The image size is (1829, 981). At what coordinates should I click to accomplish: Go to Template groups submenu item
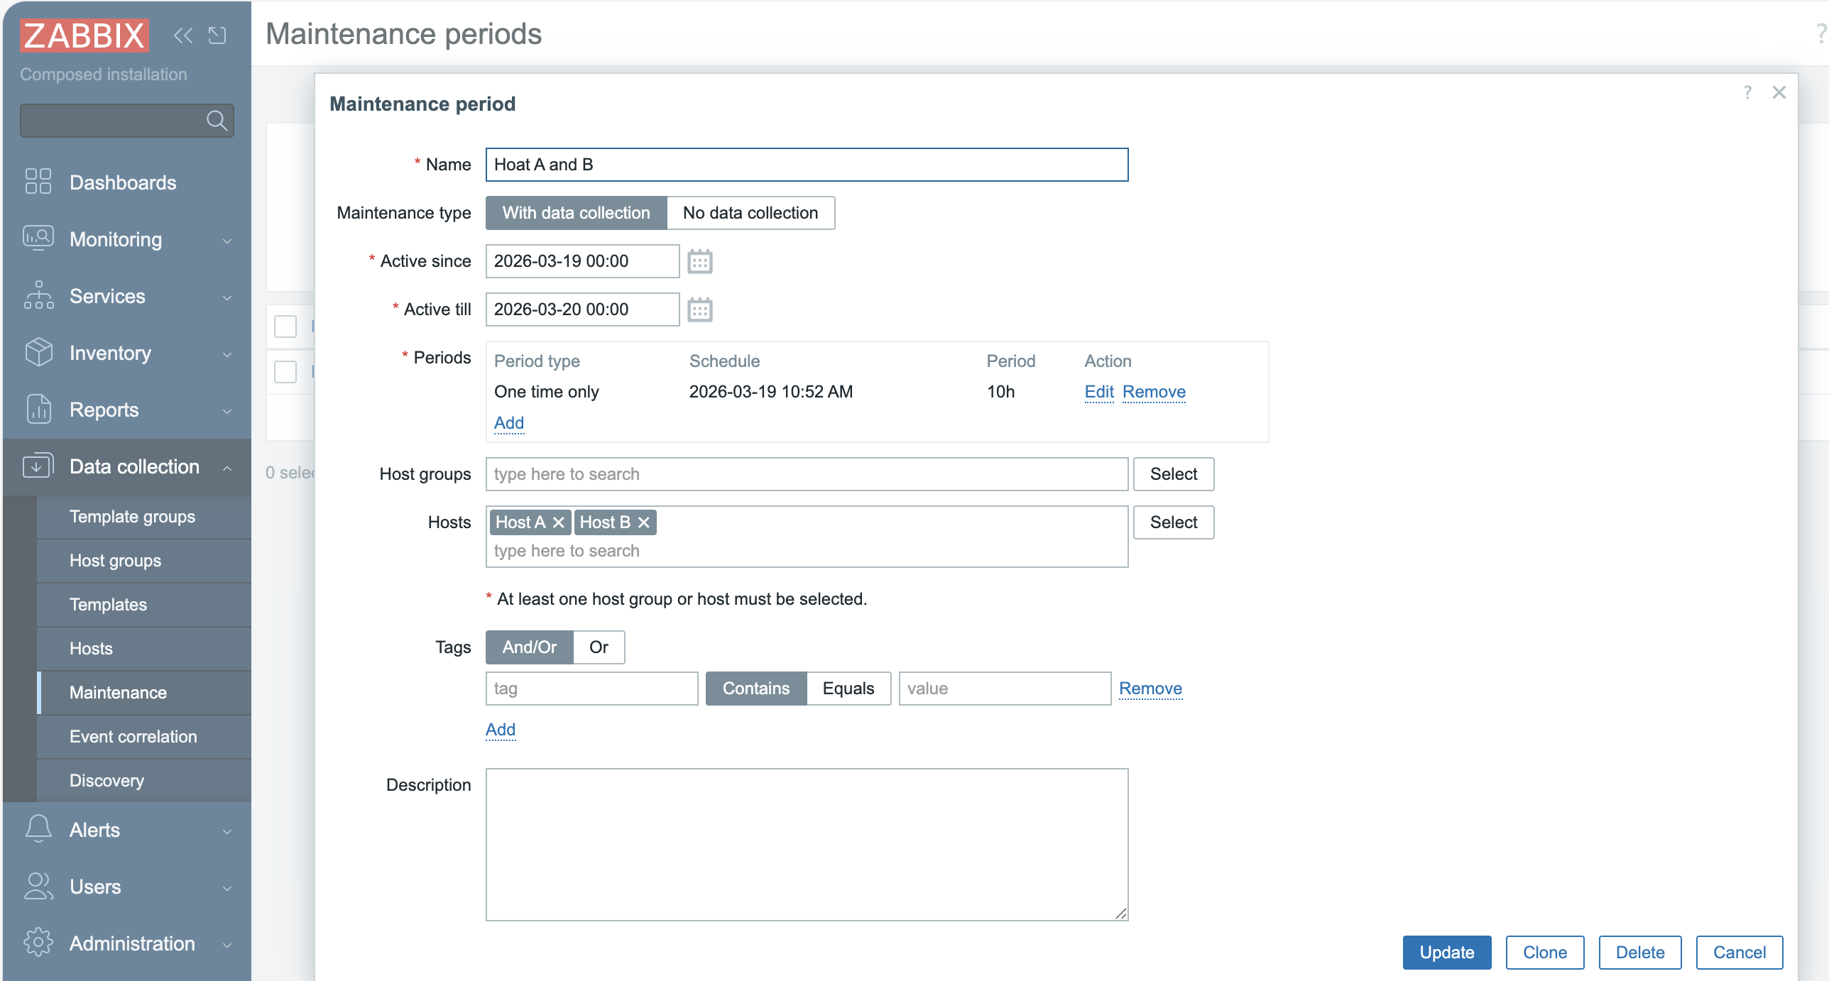[132, 517]
